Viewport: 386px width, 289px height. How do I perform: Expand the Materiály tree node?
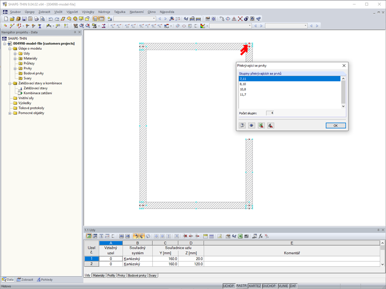pos(15,58)
